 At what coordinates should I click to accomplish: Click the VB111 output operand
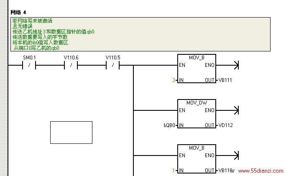[225, 80]
